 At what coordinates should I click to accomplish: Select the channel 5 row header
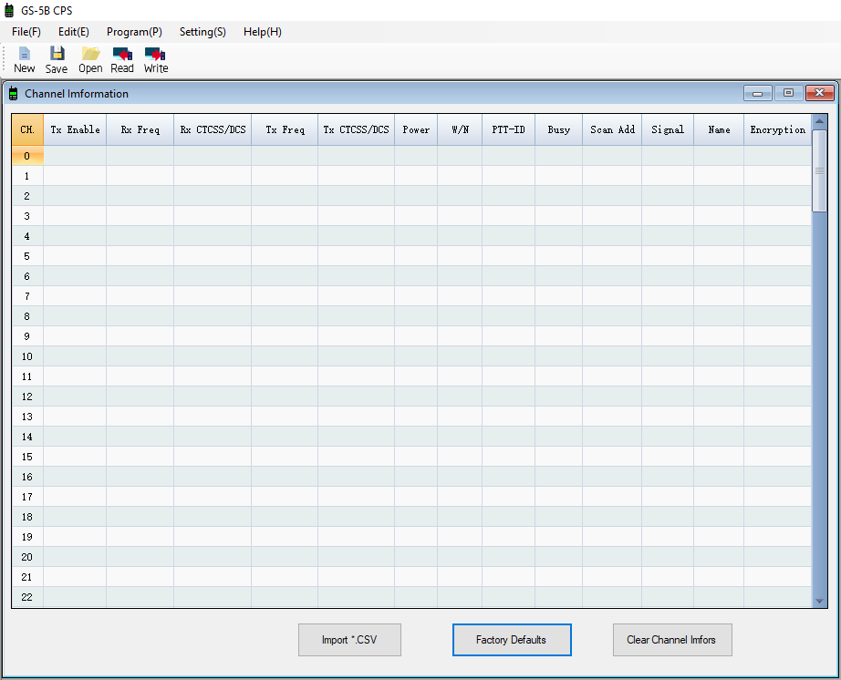(x=27, y=256)
